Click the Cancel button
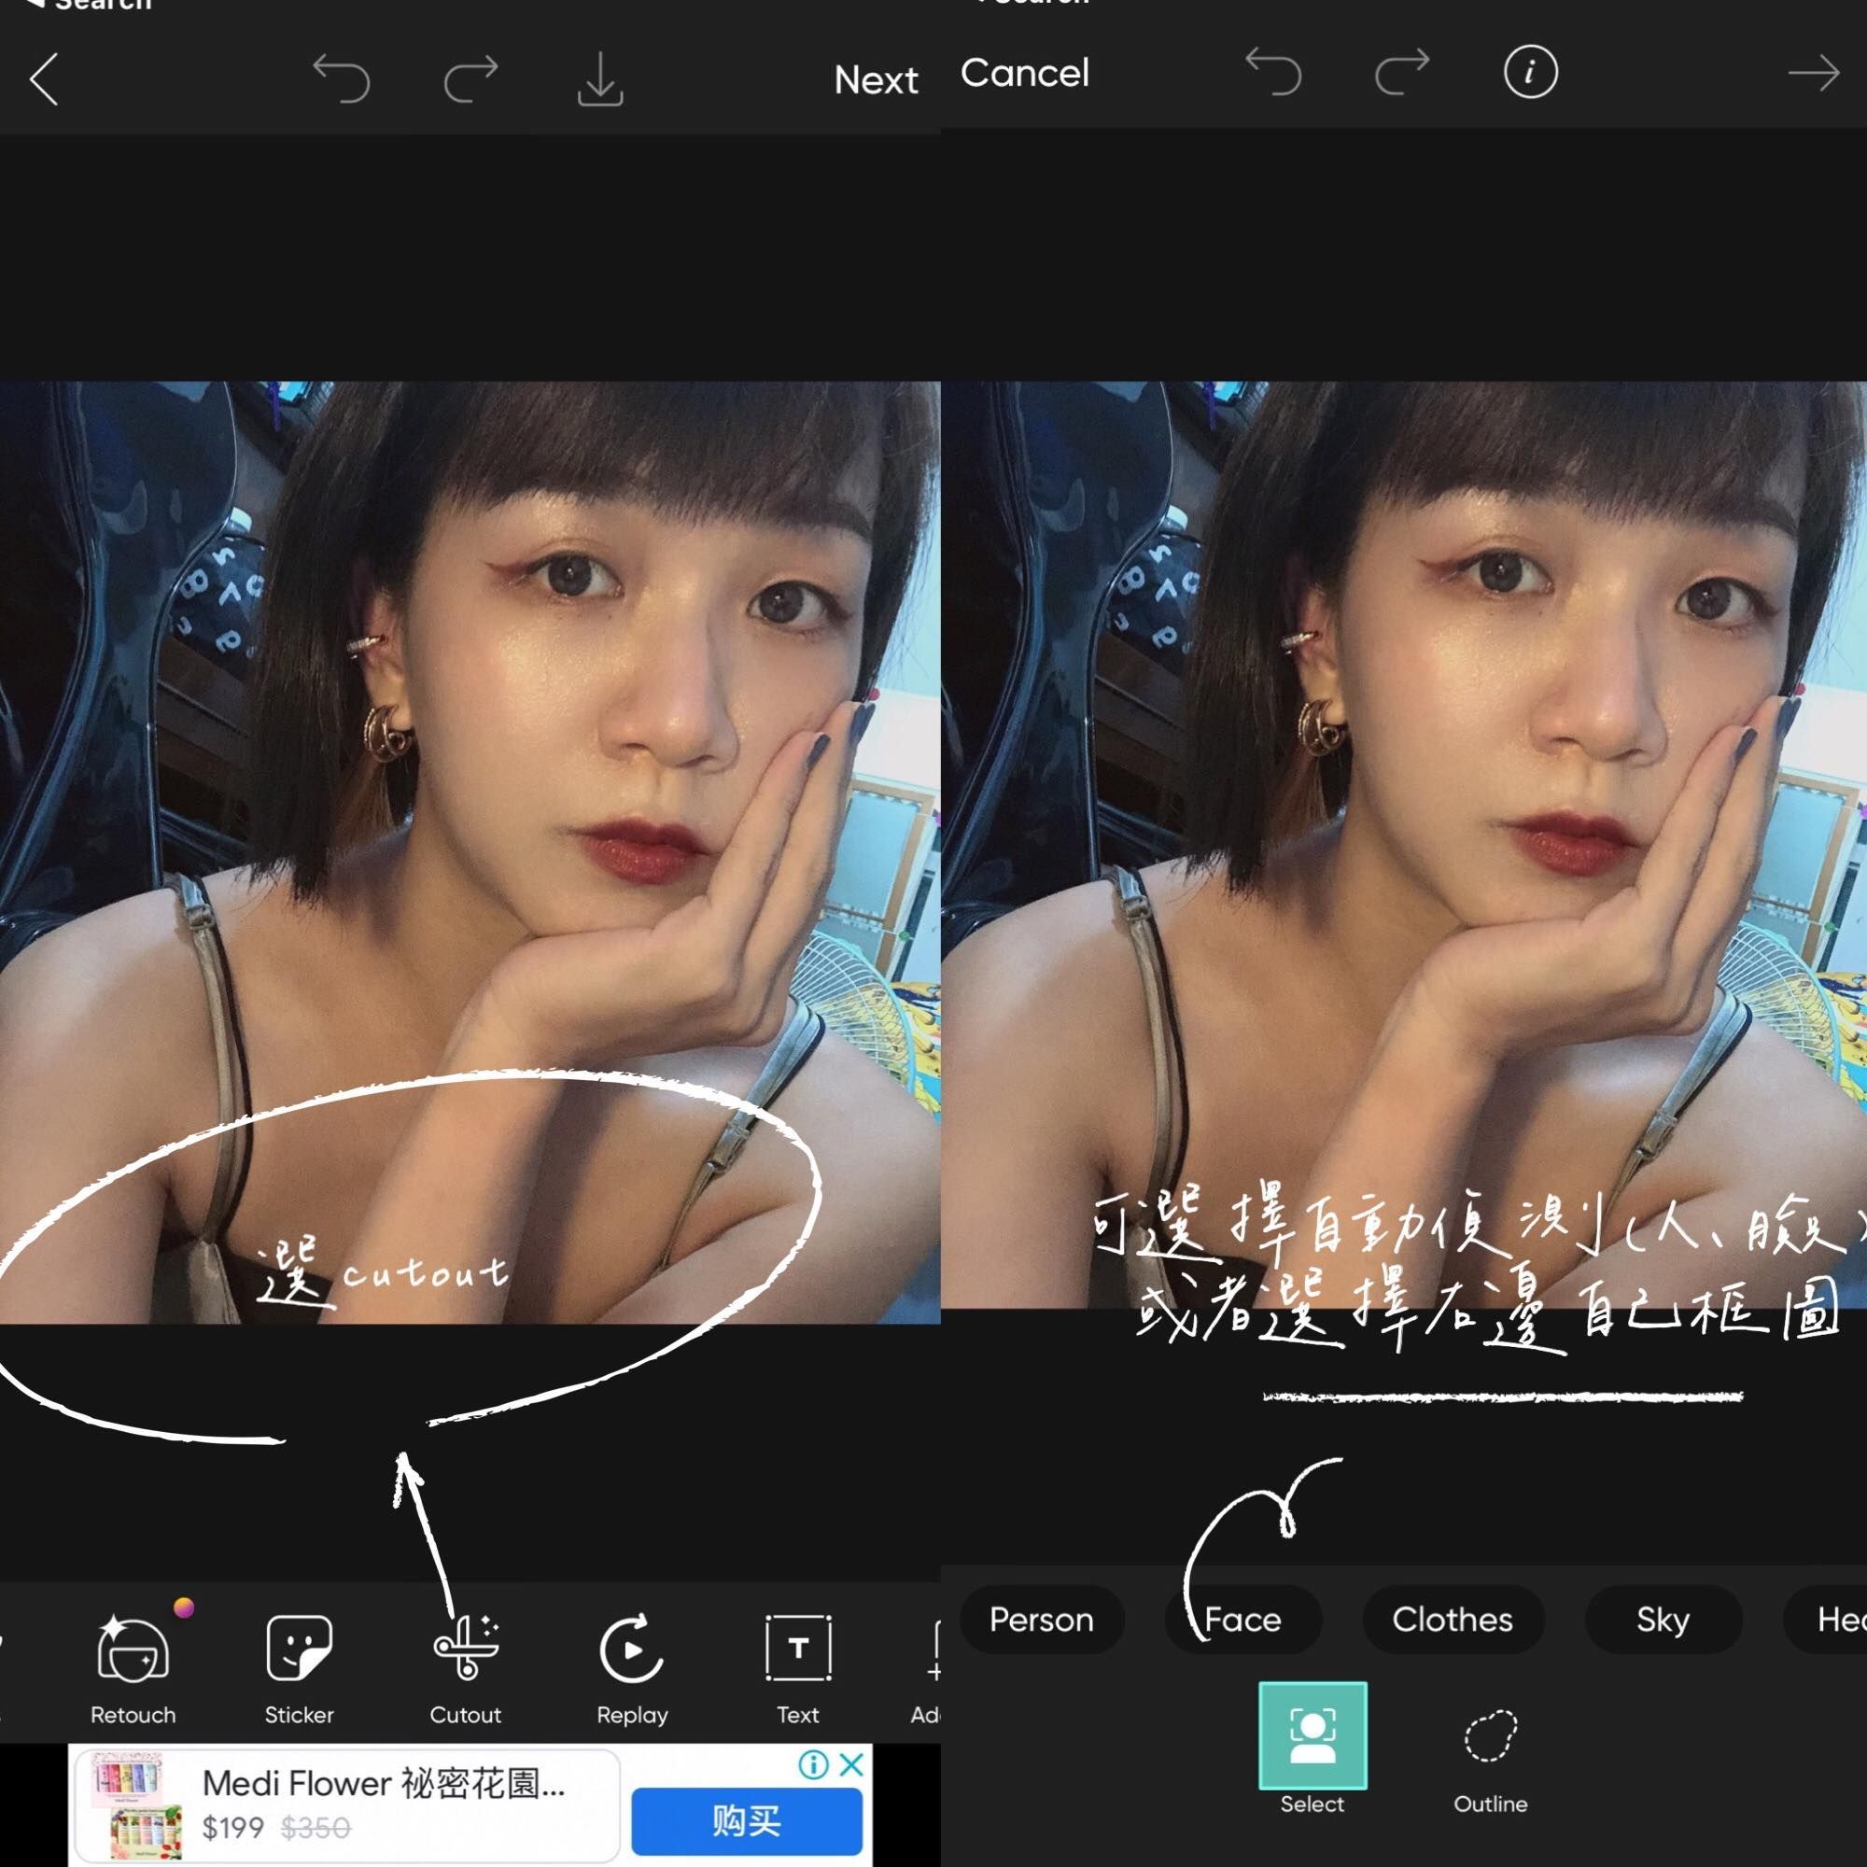This screenshot has width=1867, height=1867. [1028, 74]
